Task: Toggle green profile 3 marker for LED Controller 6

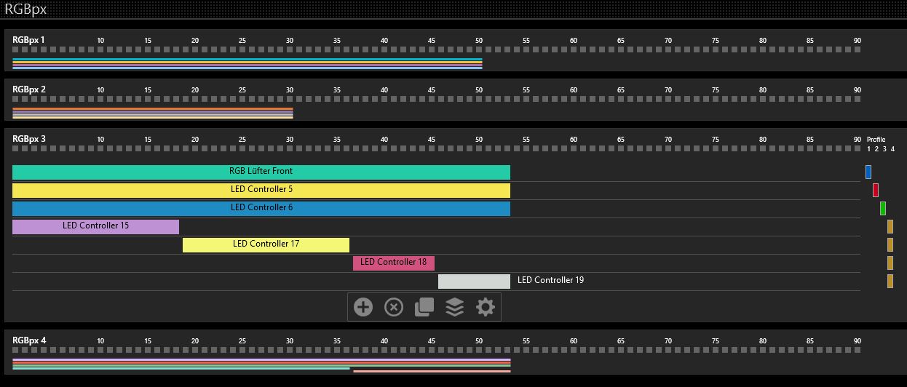Action: tap(883, 208)
